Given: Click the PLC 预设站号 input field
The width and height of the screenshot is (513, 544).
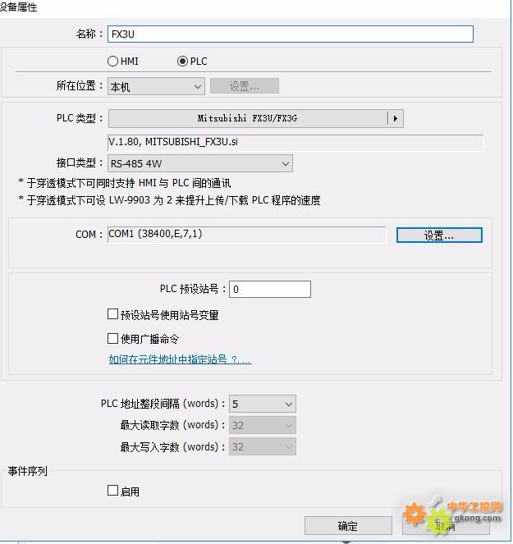Looking at the screenshot, I should click(x=270, y=290).
